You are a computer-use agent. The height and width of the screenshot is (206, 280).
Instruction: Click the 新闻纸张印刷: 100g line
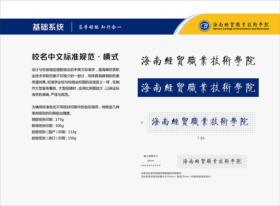tap(48, 125)
